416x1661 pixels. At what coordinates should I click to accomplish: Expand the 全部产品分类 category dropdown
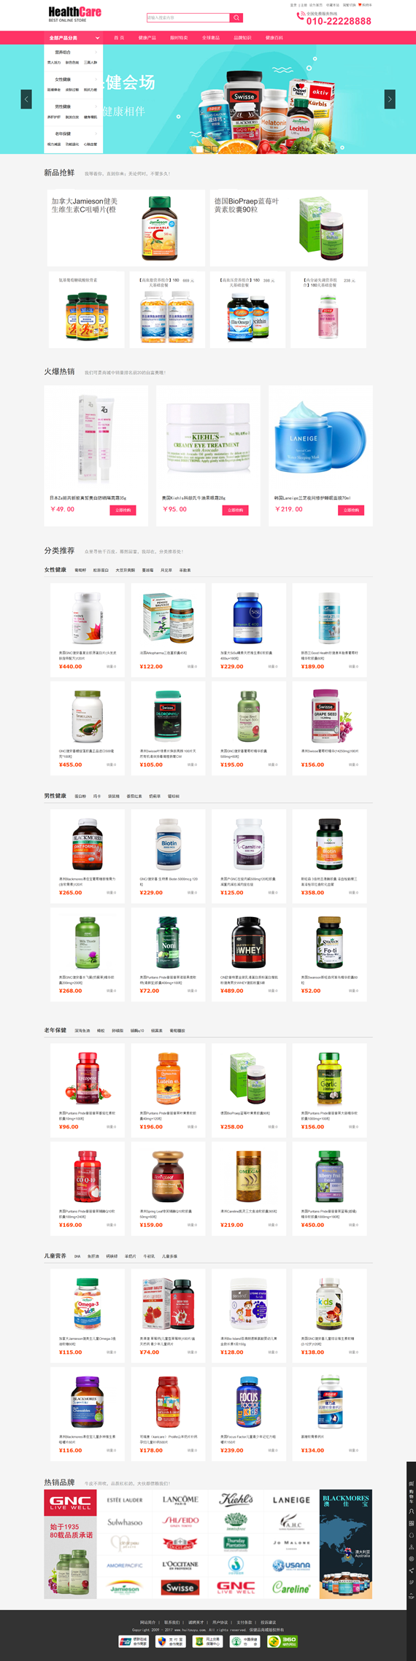73,37
